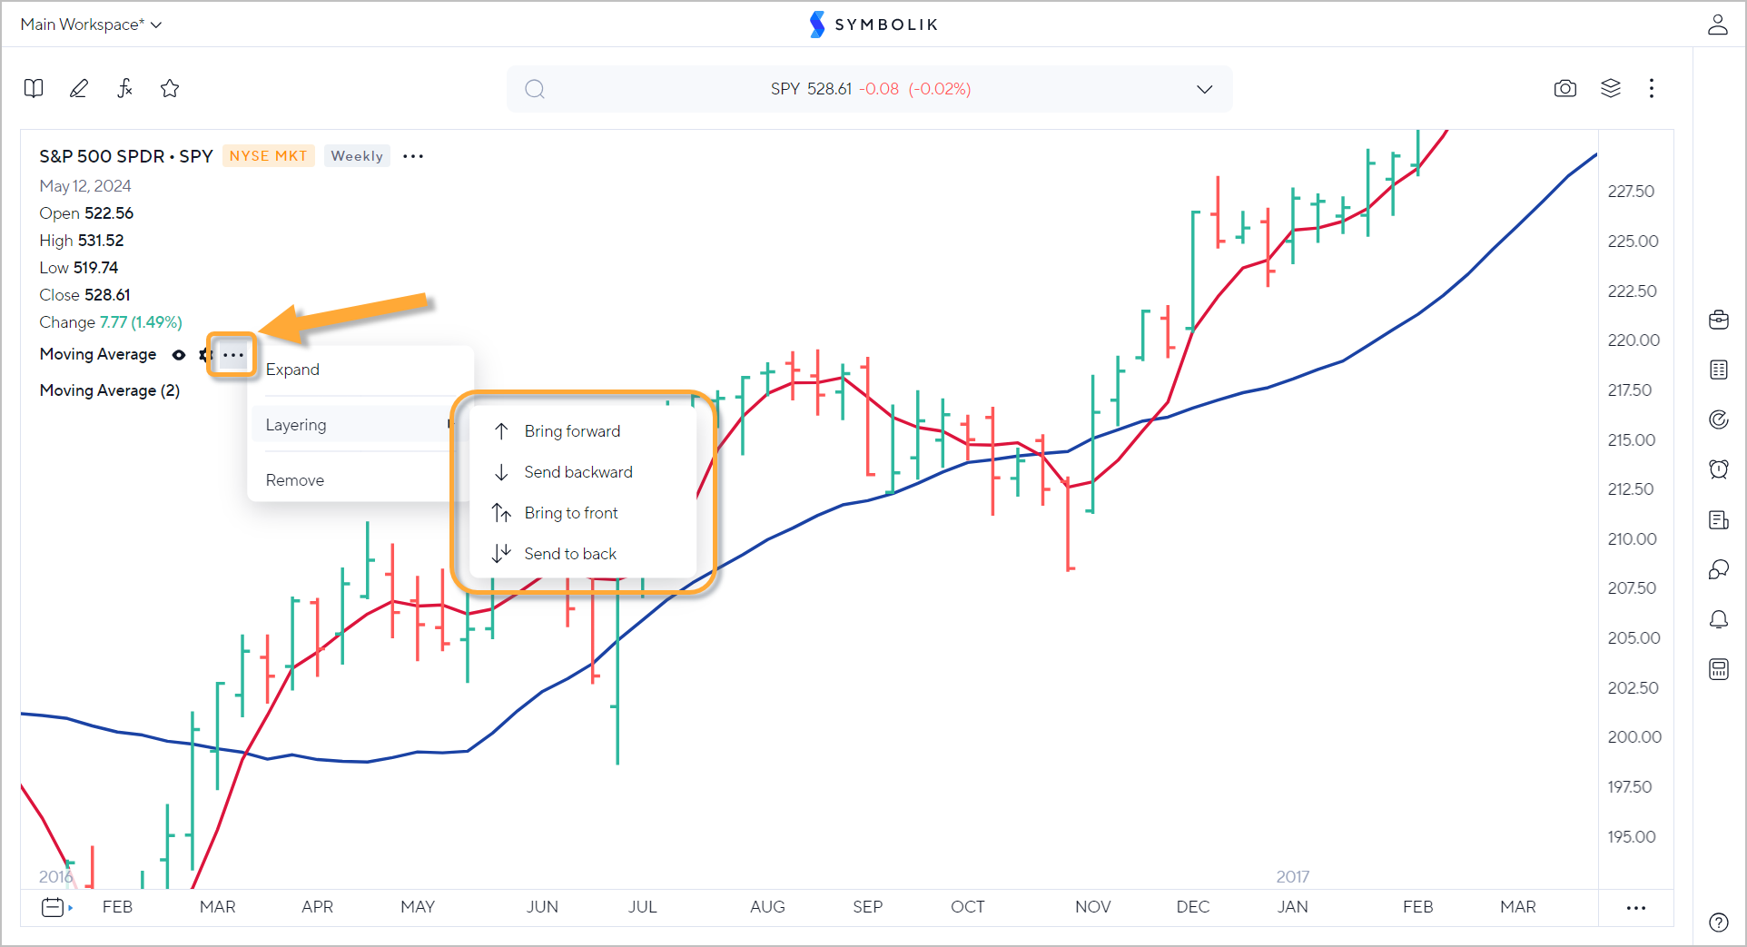Click the NYSE MKT exchange badge
The height and width of the screenshot is (947, 1747).
pos(269,156)
